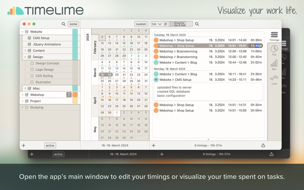Screen dimensions: 304x190
Task: Switch to the Bar chart view
Action: pos(274,65)
